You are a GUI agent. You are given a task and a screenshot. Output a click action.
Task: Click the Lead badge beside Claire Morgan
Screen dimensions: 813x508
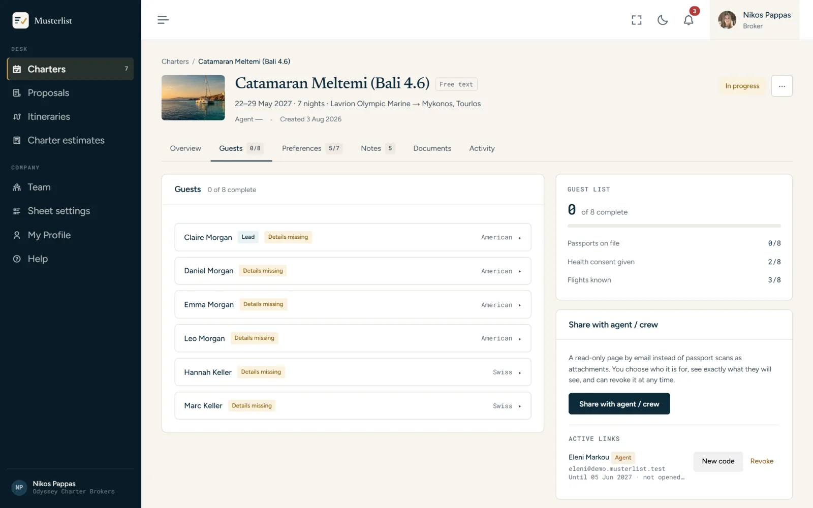(x=248, y=237)
